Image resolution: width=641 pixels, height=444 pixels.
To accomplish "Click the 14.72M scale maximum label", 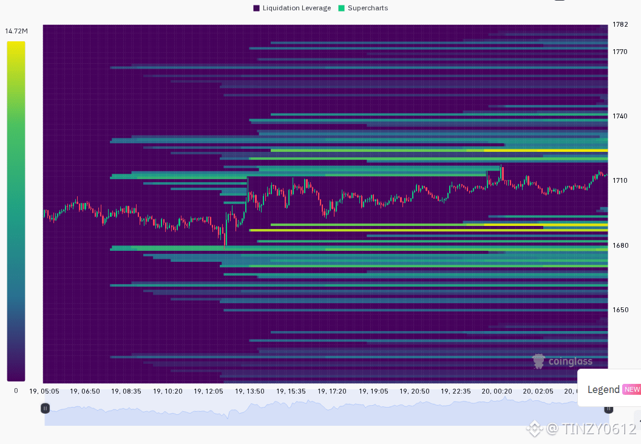I will [x=16, y=31].
